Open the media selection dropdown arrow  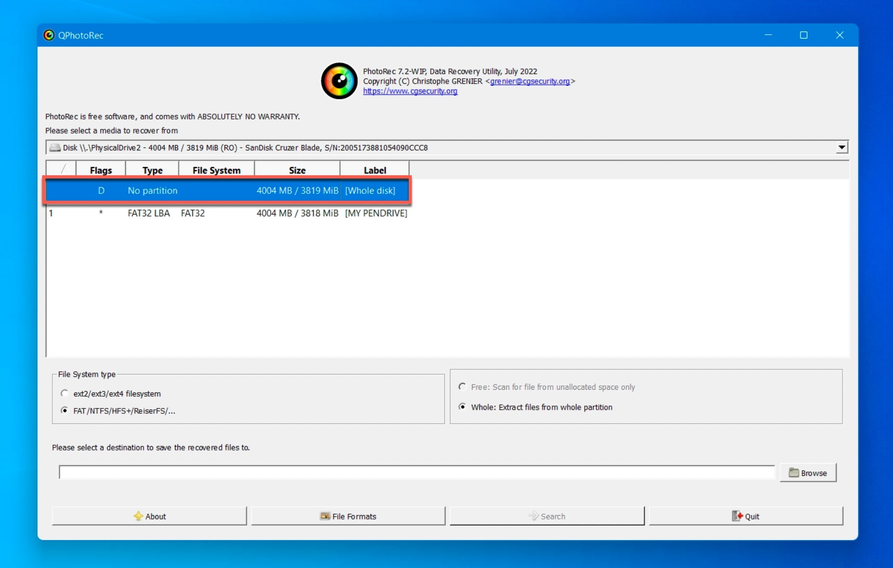(x=842, y=147)
